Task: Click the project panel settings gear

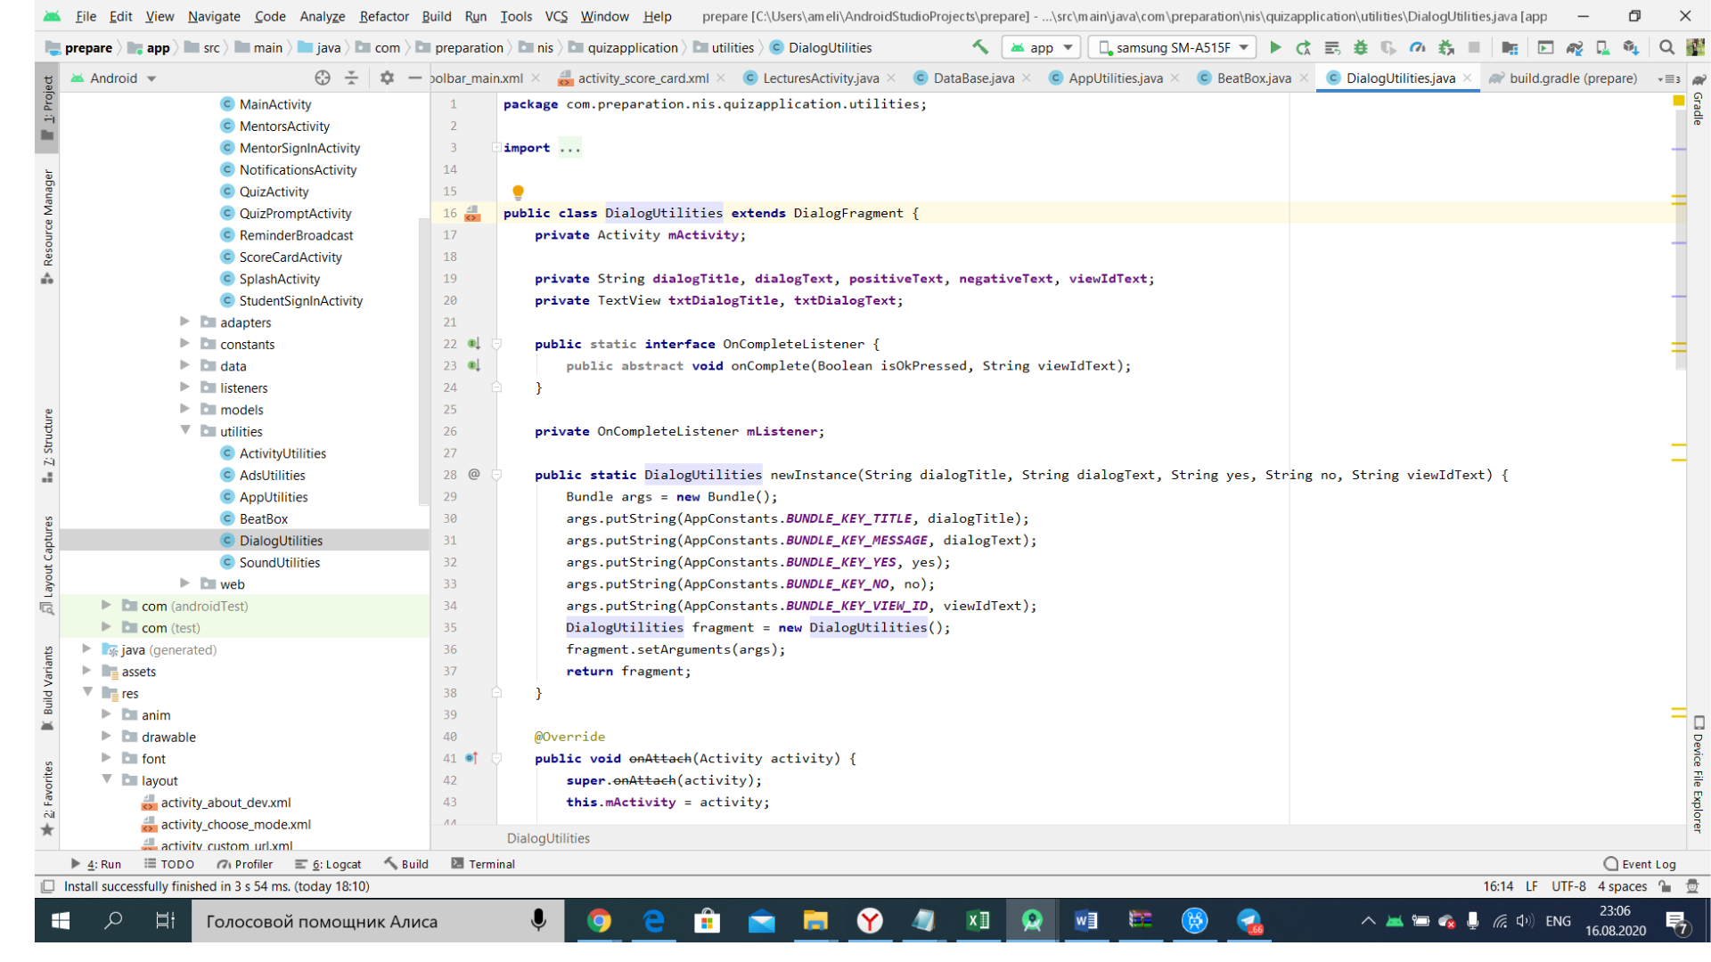Action: point(387,78)
